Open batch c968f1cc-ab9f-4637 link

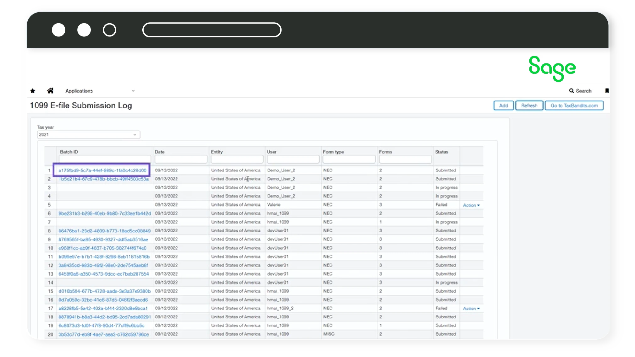(x=102, y=248)
